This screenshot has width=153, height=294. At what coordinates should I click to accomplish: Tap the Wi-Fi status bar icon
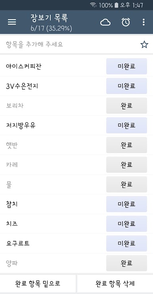pyautogui.click(x=93, y=5)
